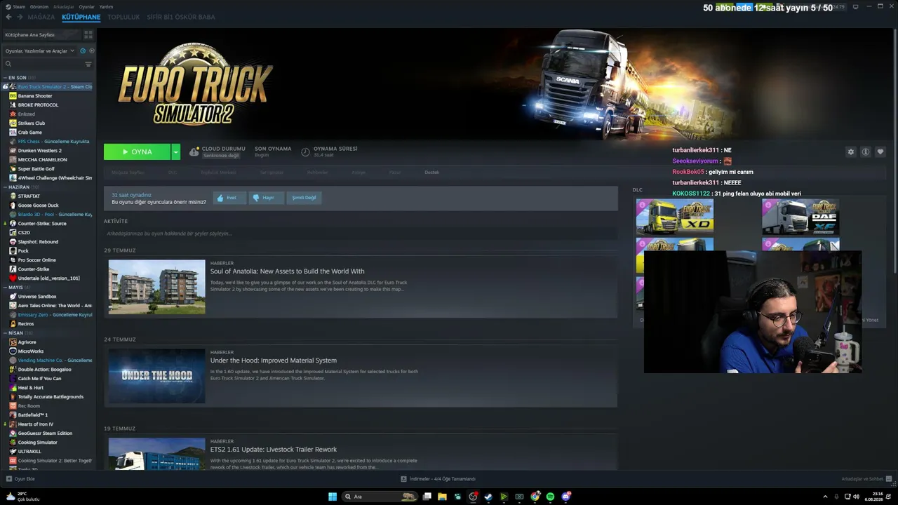Viewport: 898px width, 505px height.
Task: Open the downloads status icon
Action: tap(403, 479)
